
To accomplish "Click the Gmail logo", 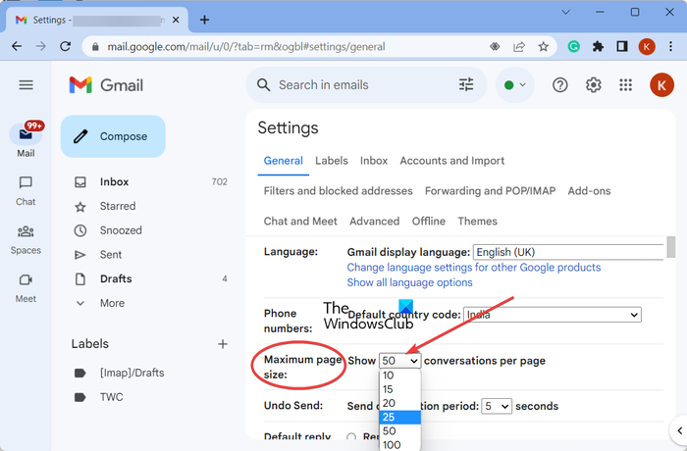I will coord(106,85).
